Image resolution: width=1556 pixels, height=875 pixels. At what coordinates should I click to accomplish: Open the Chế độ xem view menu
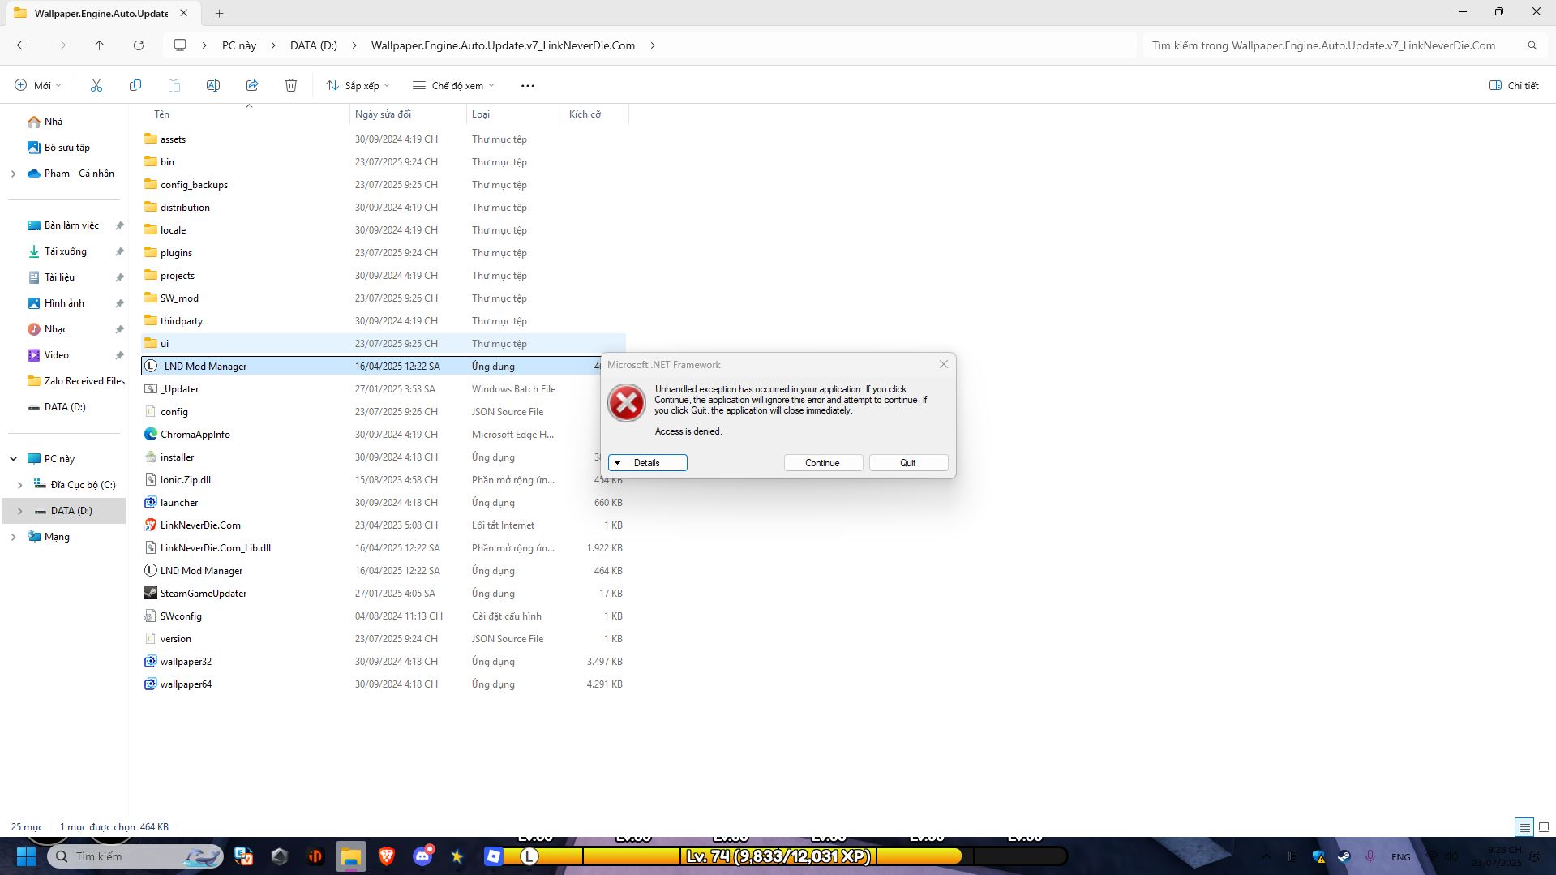(453, 85)
